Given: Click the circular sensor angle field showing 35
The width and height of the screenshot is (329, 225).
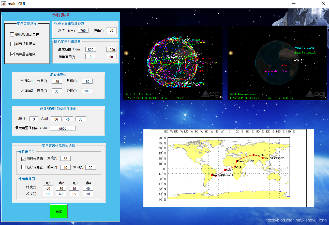Looking at the screenshot, I should tap(65, 158).
